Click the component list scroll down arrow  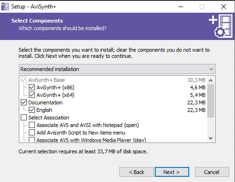point(211,138)
